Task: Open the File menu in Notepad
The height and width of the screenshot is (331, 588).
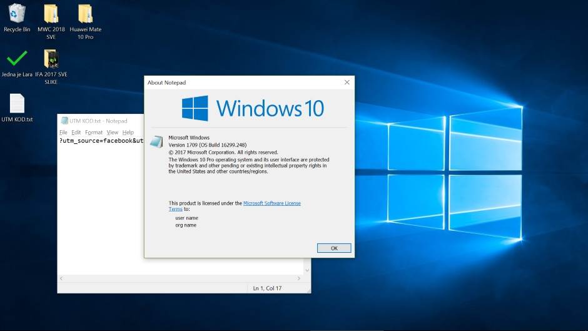Action: pyautogui.click(x=63, y=133)
